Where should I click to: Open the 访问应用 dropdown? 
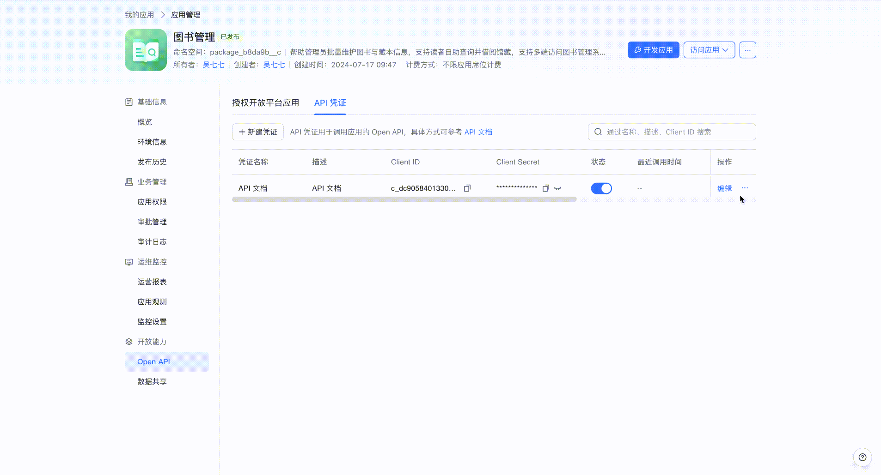click(709, 50)
